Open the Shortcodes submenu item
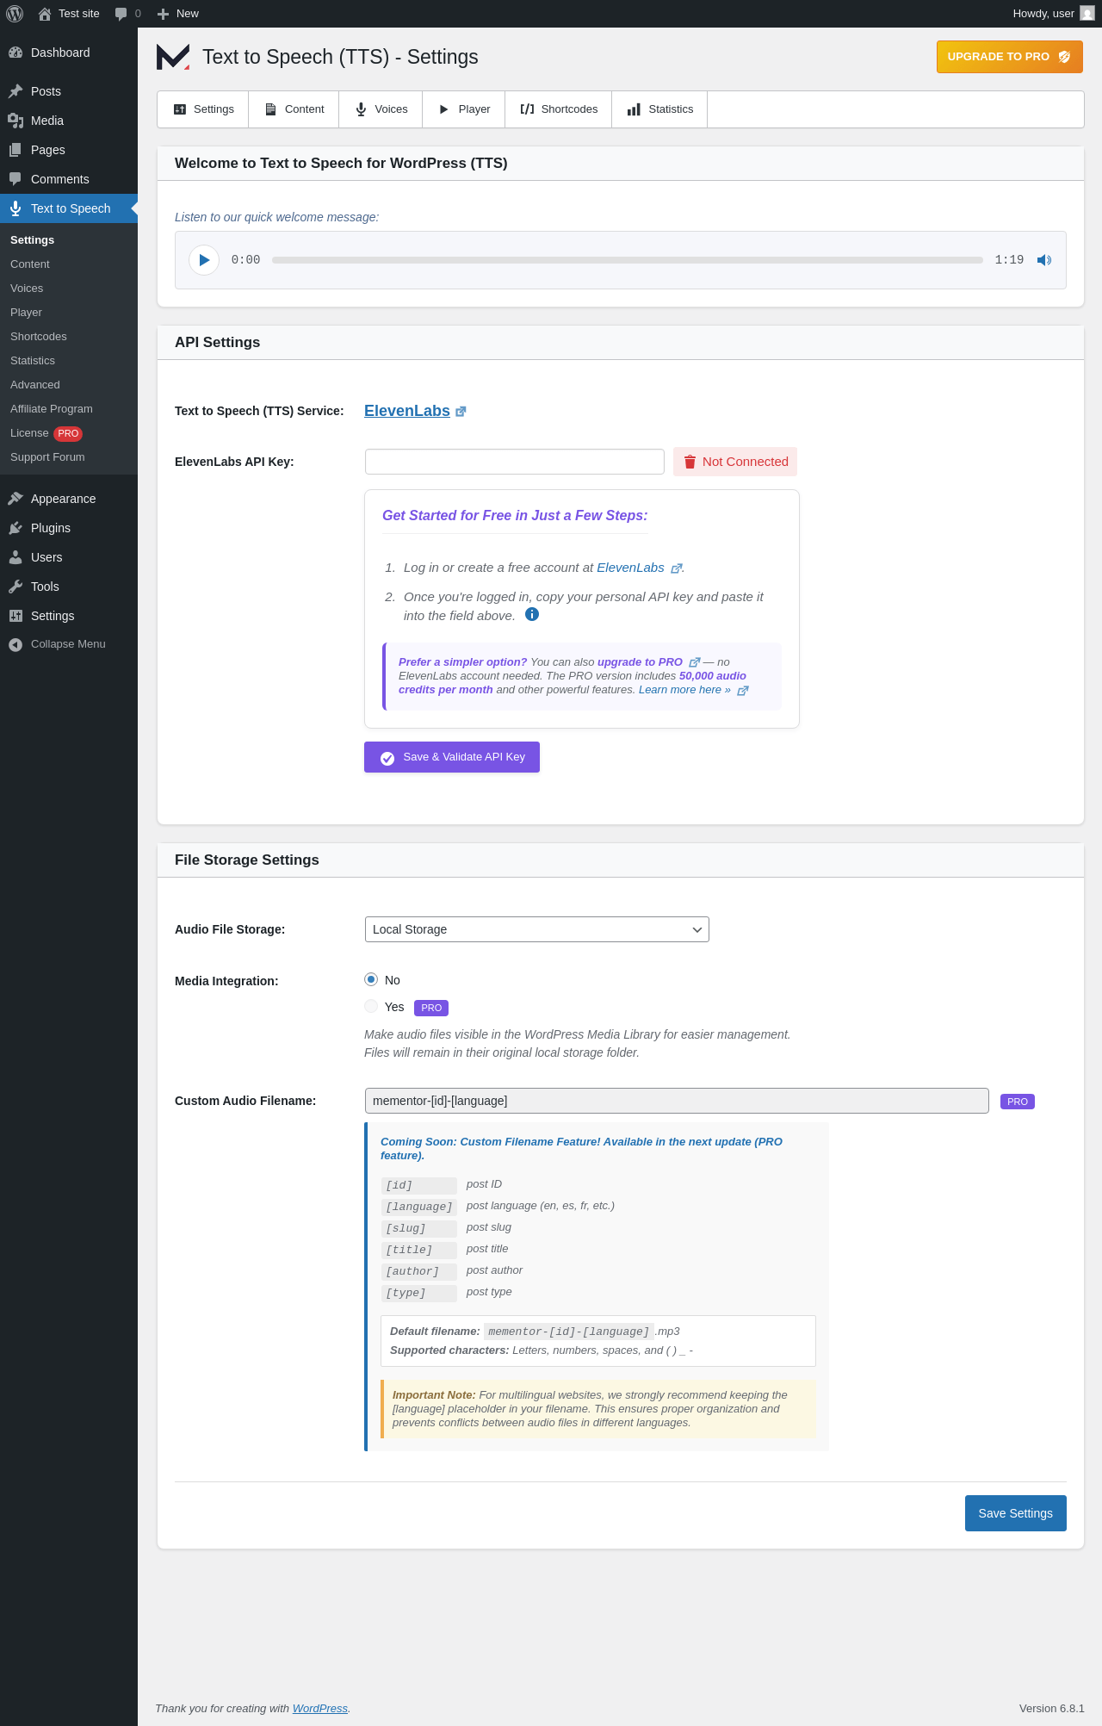This screenshot has height=1726, width=1102. click(x=39, y=337)
